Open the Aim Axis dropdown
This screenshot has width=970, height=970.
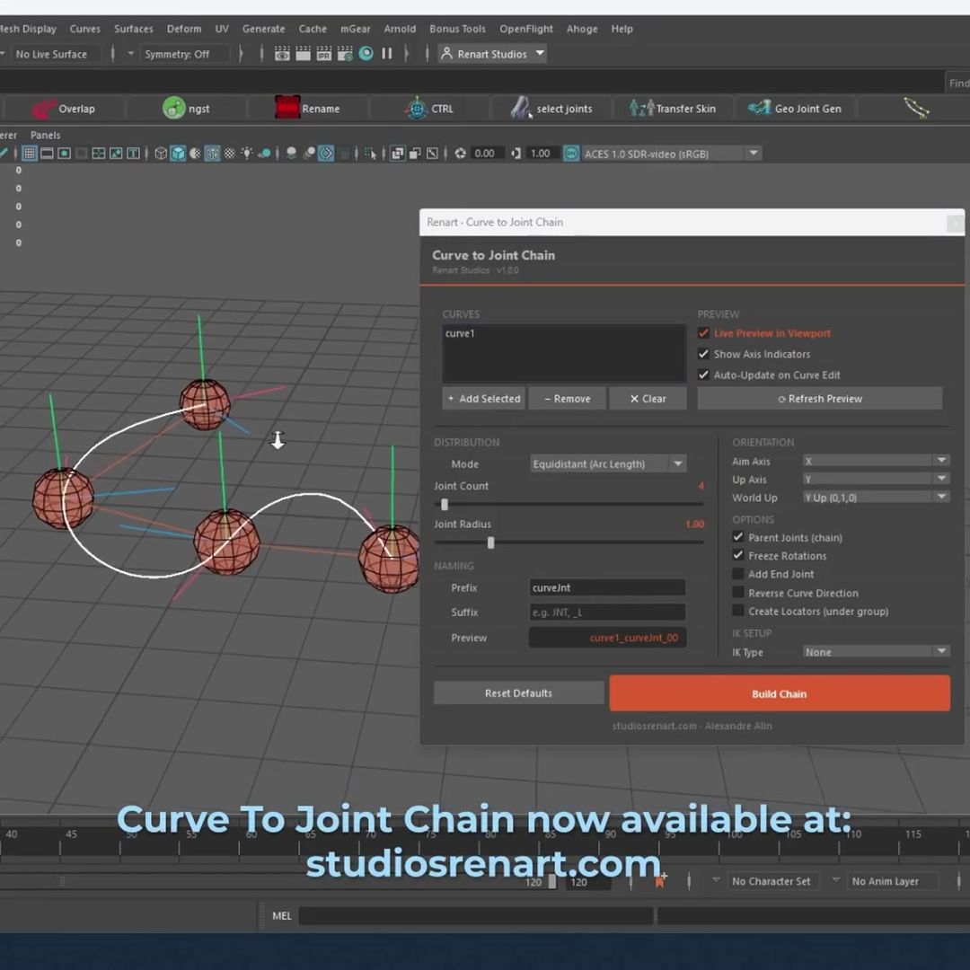point(876,461)
